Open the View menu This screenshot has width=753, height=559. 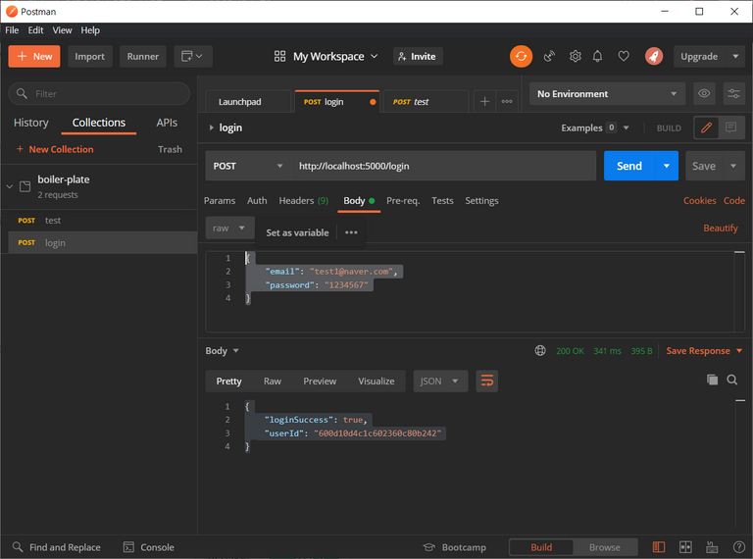click(62, 30)
